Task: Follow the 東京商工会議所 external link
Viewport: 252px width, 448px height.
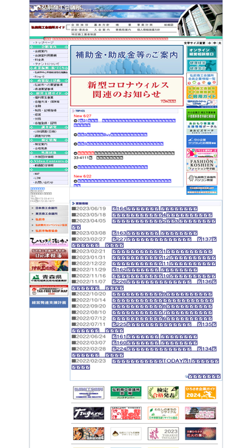Action: pyautogui.click(x=49, y=214)
